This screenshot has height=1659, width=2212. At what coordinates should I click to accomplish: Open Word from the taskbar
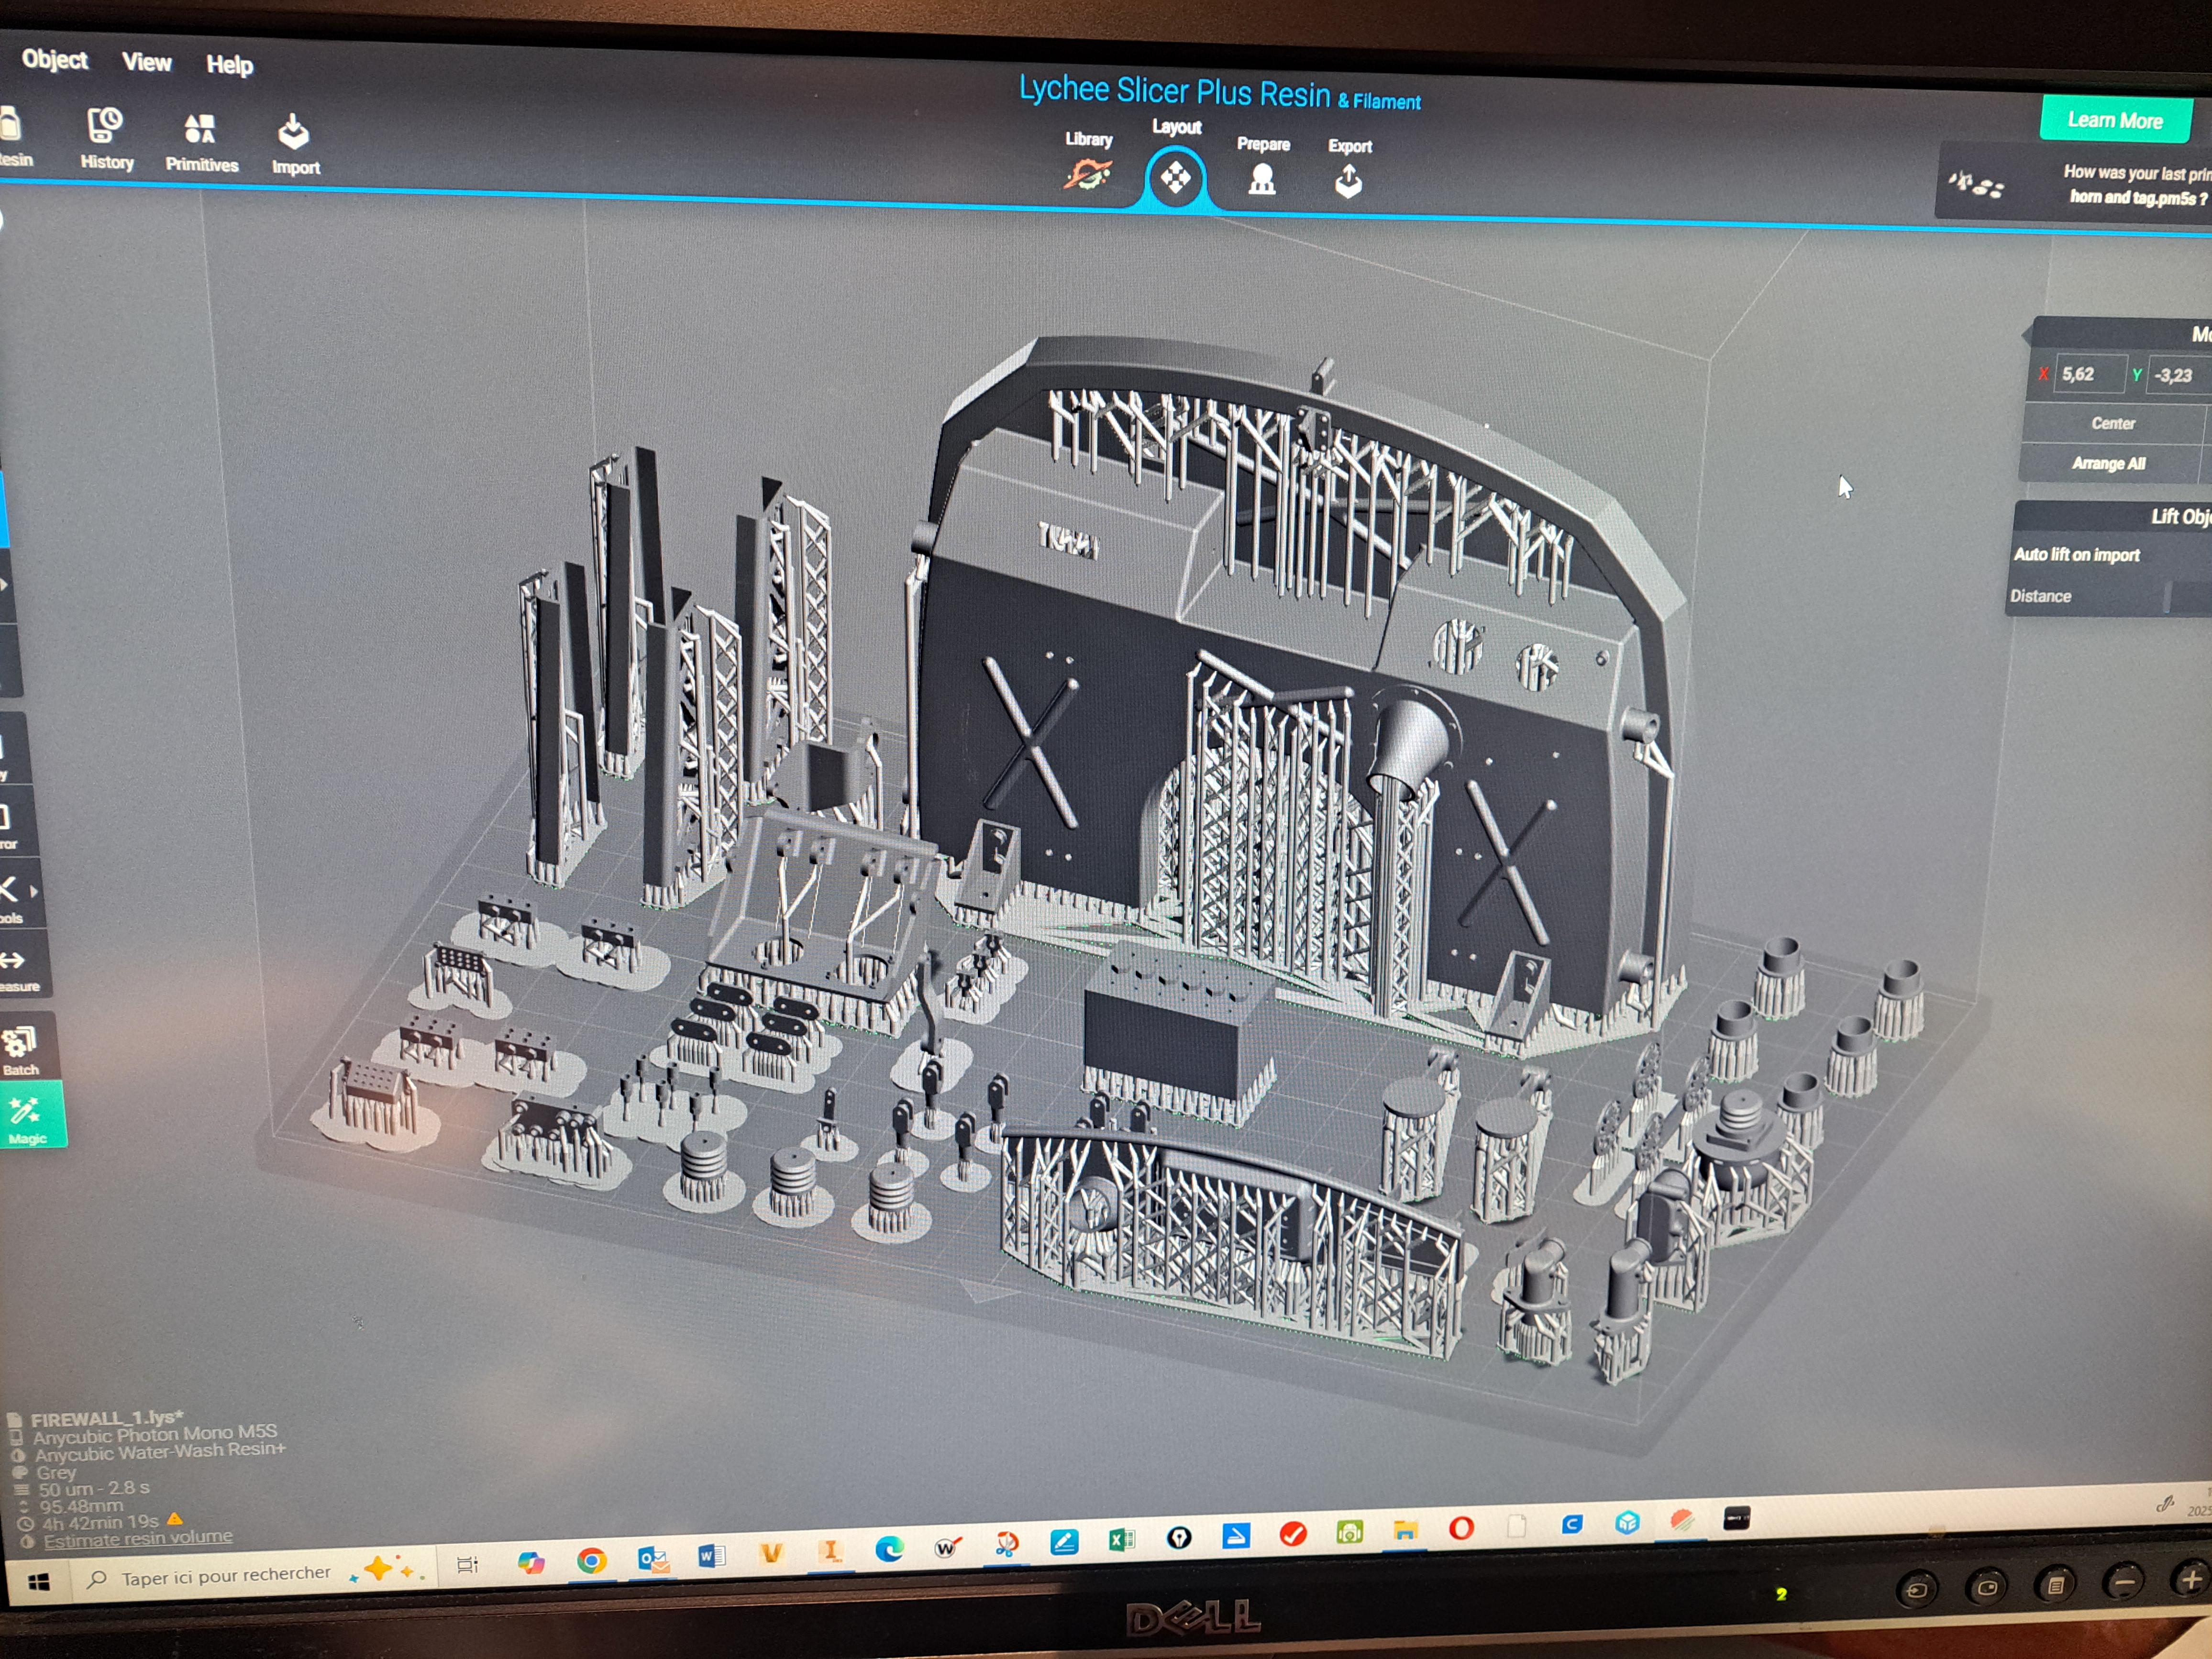[711, 1555]
